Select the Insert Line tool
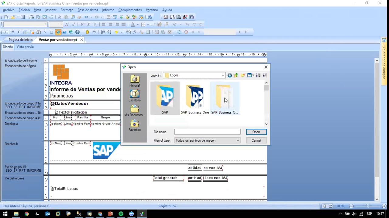Image resolution: width=389 pixels, height=218 pixels. 45,32
